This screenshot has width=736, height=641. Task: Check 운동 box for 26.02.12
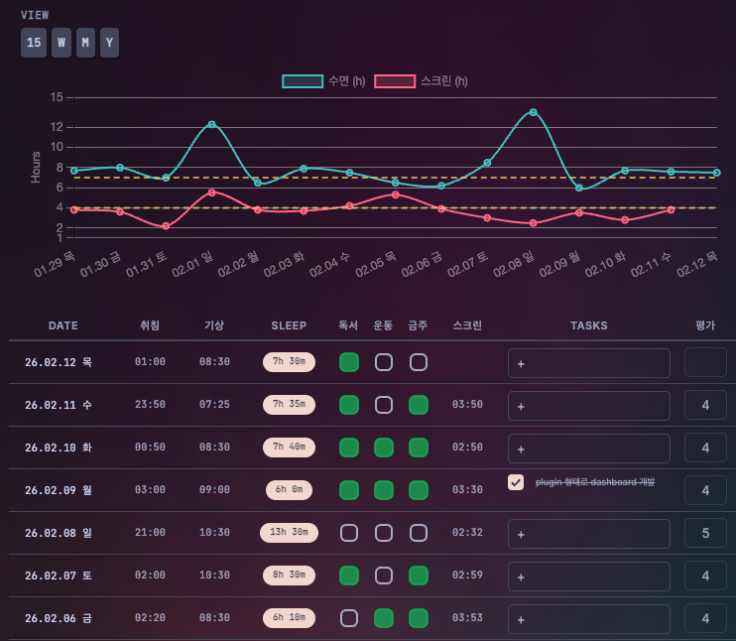[x=384, y=362]
